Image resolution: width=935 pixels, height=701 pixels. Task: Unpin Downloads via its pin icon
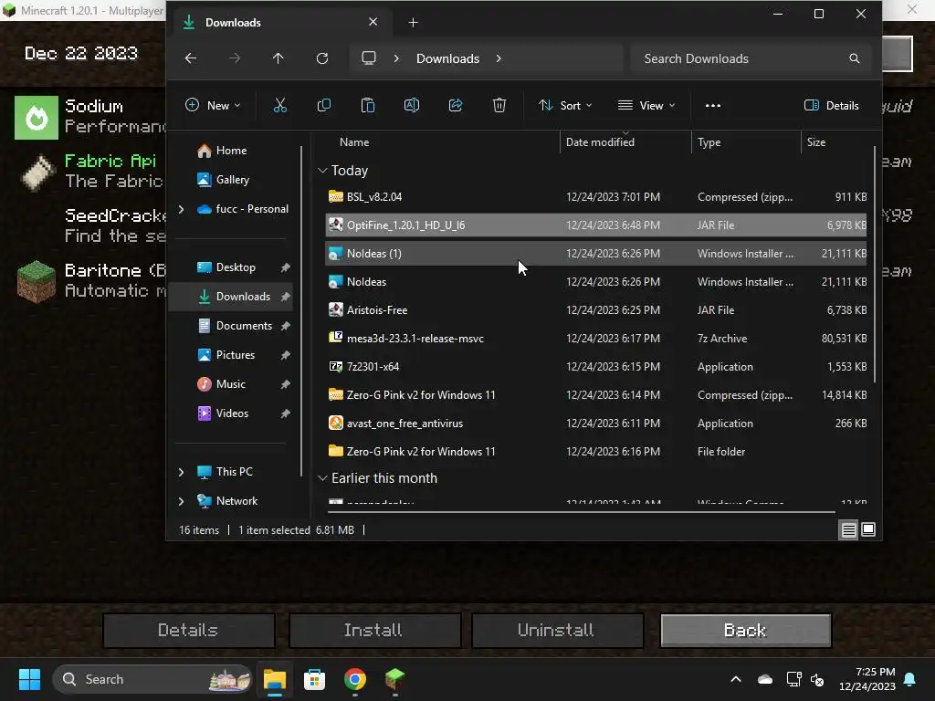click(x=285, y=297)
